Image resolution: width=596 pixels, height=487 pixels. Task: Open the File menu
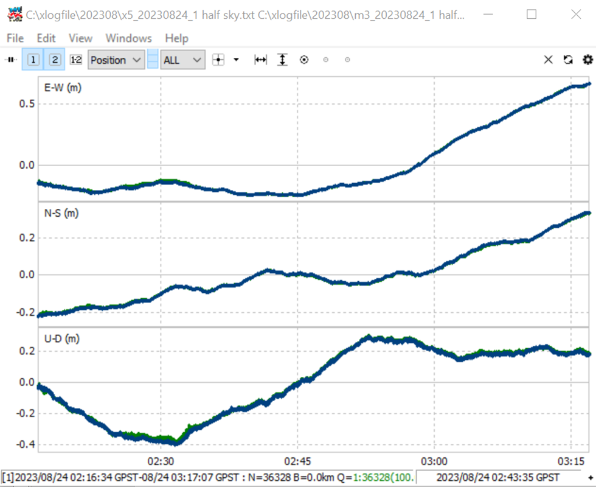coord(15,38)
